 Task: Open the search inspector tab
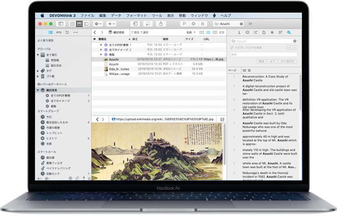[x=289, y=32]
